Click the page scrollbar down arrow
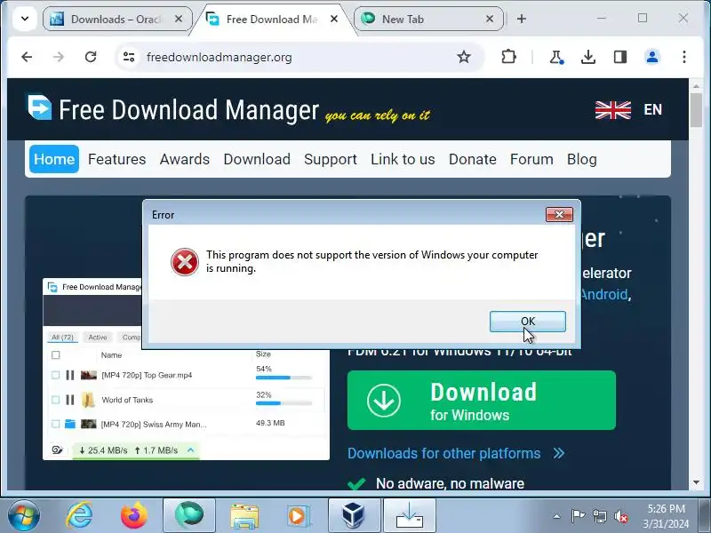Image resolution: width=711 pixels, height=533 pixels. 696,482
